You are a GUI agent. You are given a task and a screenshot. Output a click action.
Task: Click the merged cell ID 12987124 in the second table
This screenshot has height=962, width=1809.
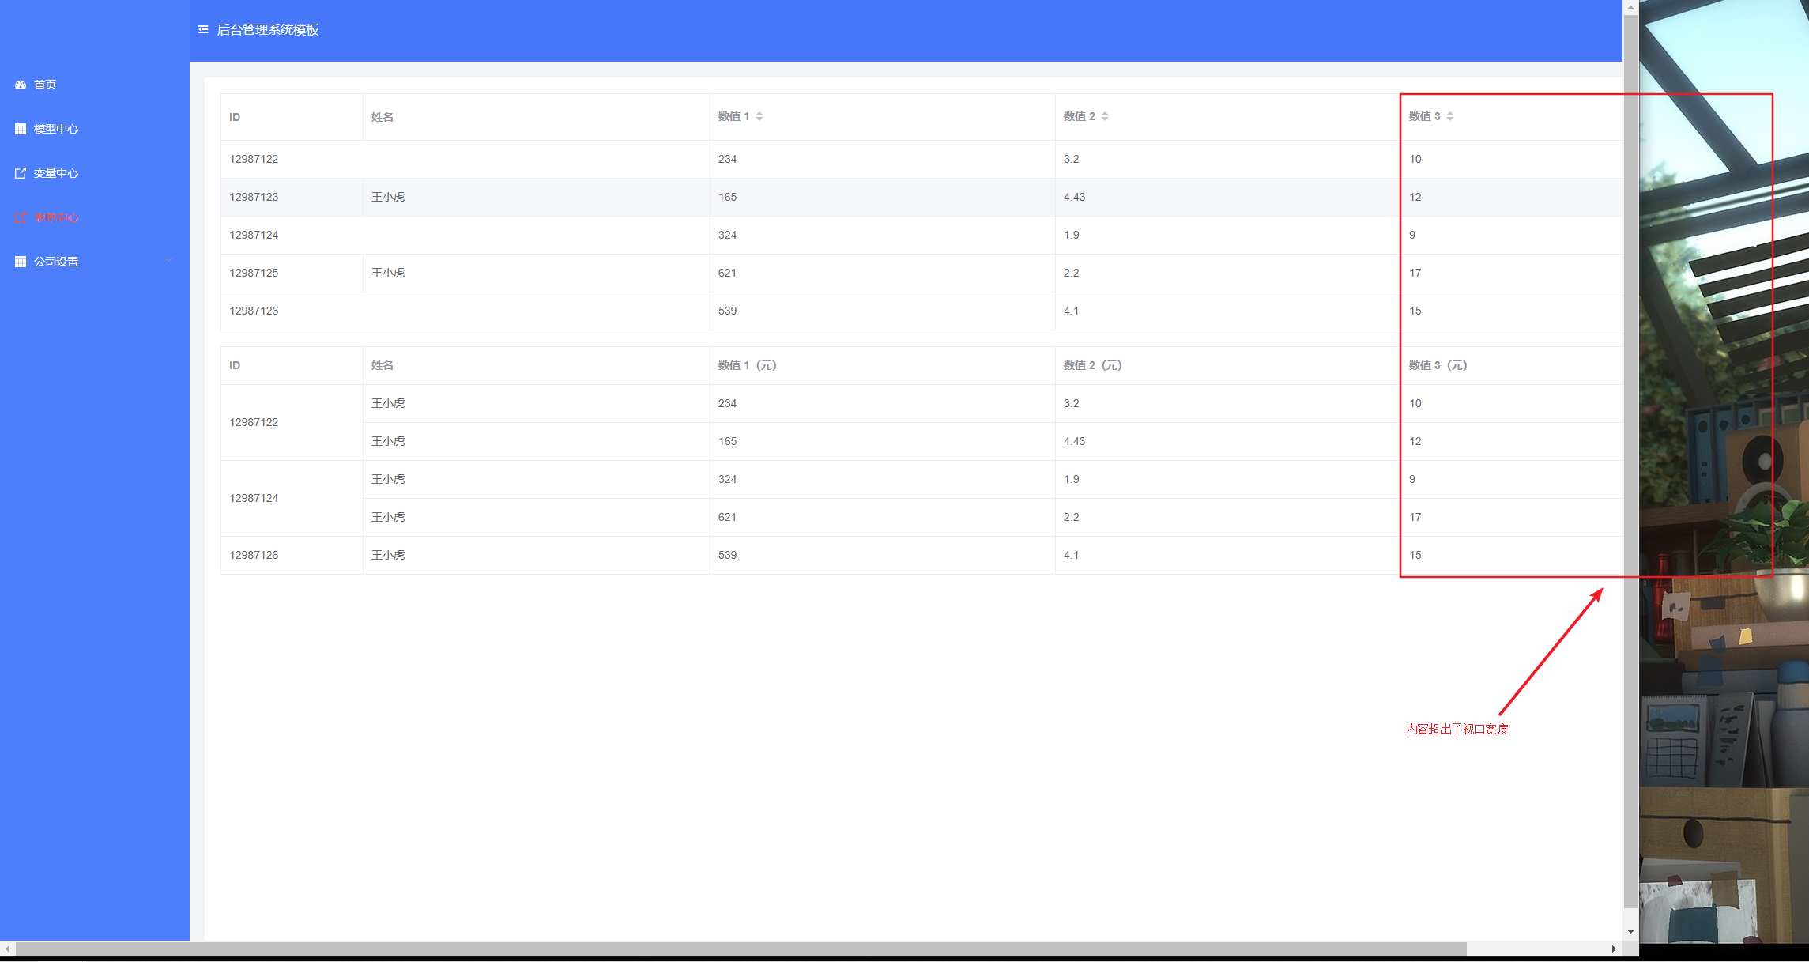pos(254,498)
